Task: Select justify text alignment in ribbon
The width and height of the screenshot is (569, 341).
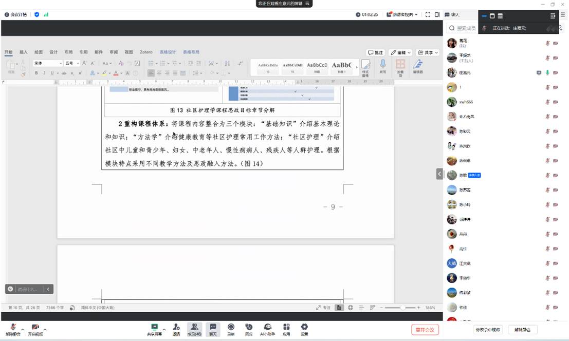Action: click(175, 73)
